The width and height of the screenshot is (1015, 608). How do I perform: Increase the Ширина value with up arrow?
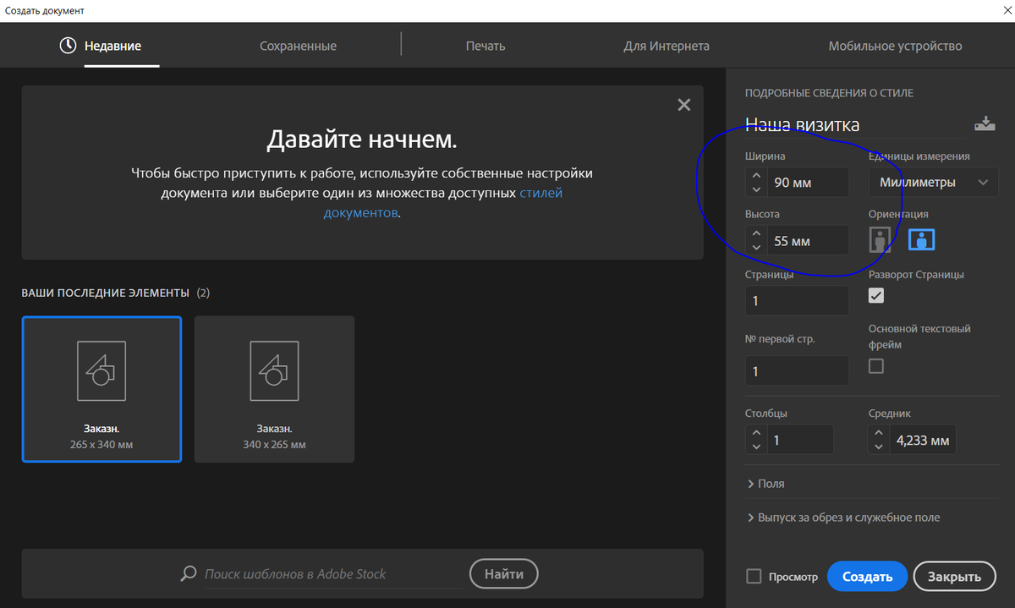click(x=756, y=176)
